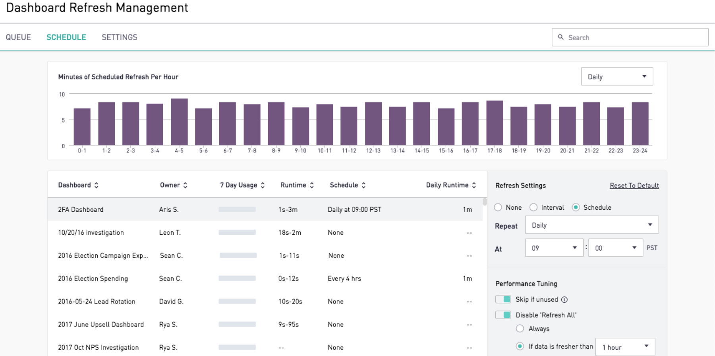Image resolution: width=715 pixels, height=356 pixels.
Task: Select the None refresh radio option
Action: point(498,207)
